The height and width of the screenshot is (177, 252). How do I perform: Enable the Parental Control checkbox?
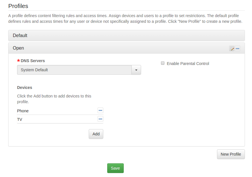click(163, 63)
